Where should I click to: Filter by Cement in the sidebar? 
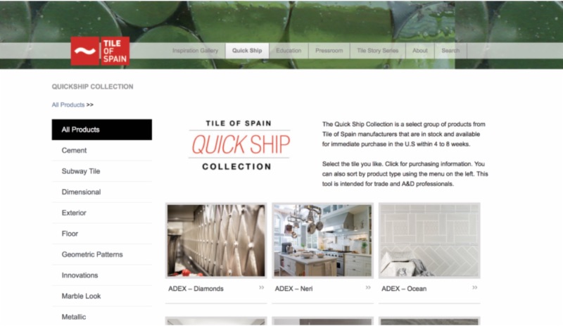point(101,151)
